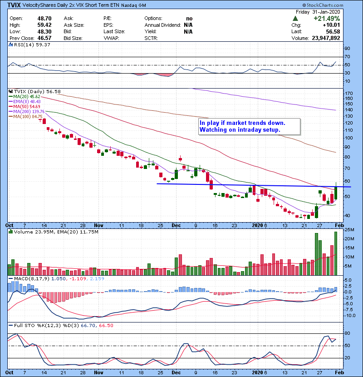Viewport: 363px width, 377px height.
Task: Click the Chg value +10.01
Action: pos(332,25)
